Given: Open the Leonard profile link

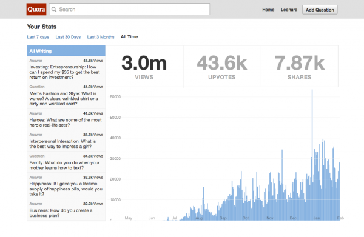Looking at the screenshot, I should pyautogui.click(x=289, y=10).
